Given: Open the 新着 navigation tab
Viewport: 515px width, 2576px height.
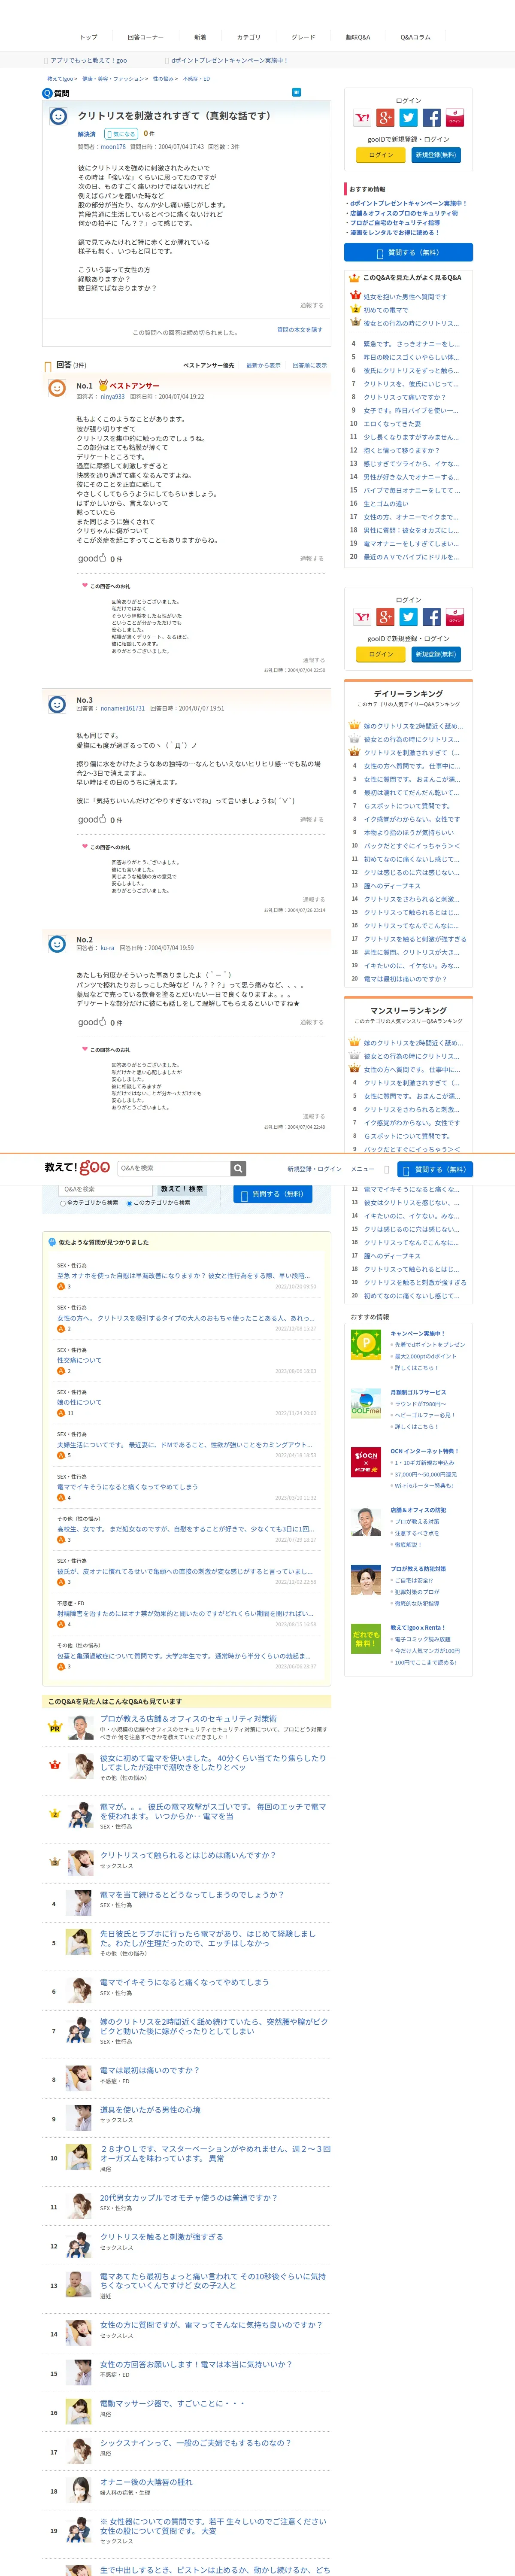Looking at the screenshot, I should (x=200, y=37).
